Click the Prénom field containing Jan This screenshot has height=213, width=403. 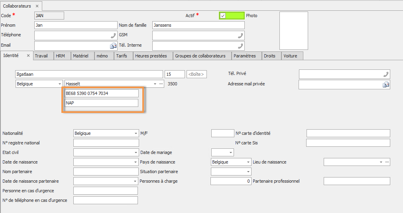point(76,25)
